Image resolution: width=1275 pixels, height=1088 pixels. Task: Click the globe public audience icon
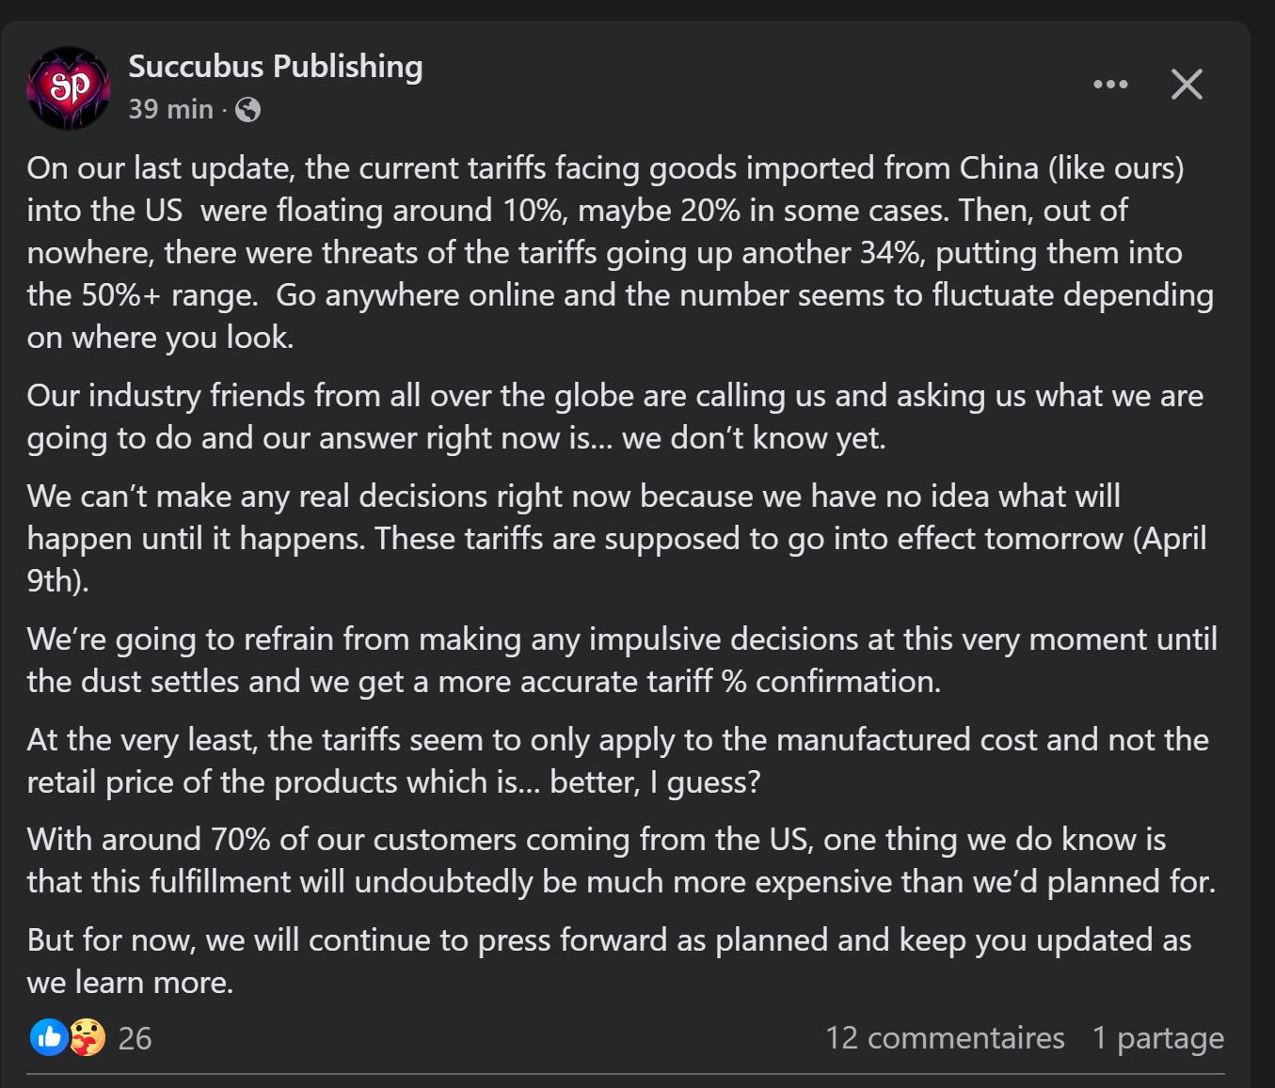[x=248, y=110]
